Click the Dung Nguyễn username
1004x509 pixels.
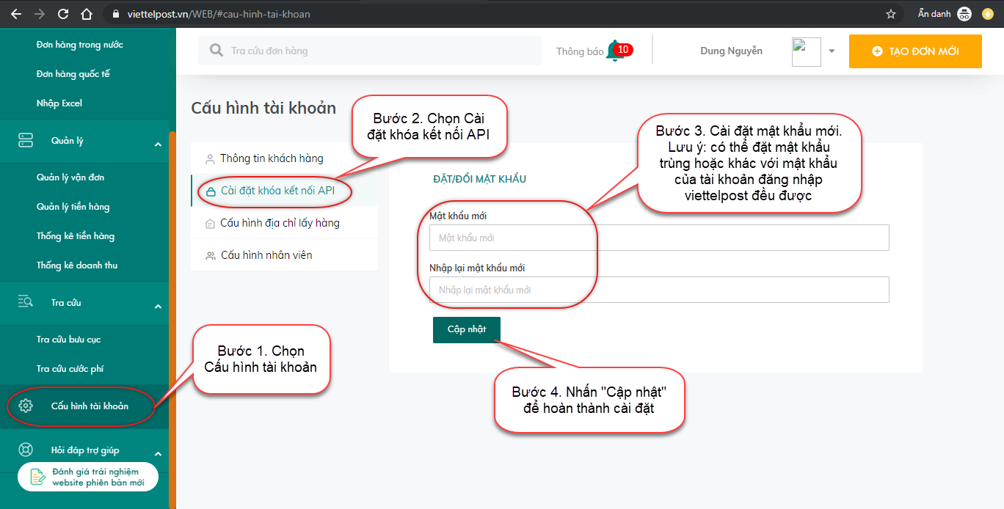pyautogui.click(x=732, y=51)
